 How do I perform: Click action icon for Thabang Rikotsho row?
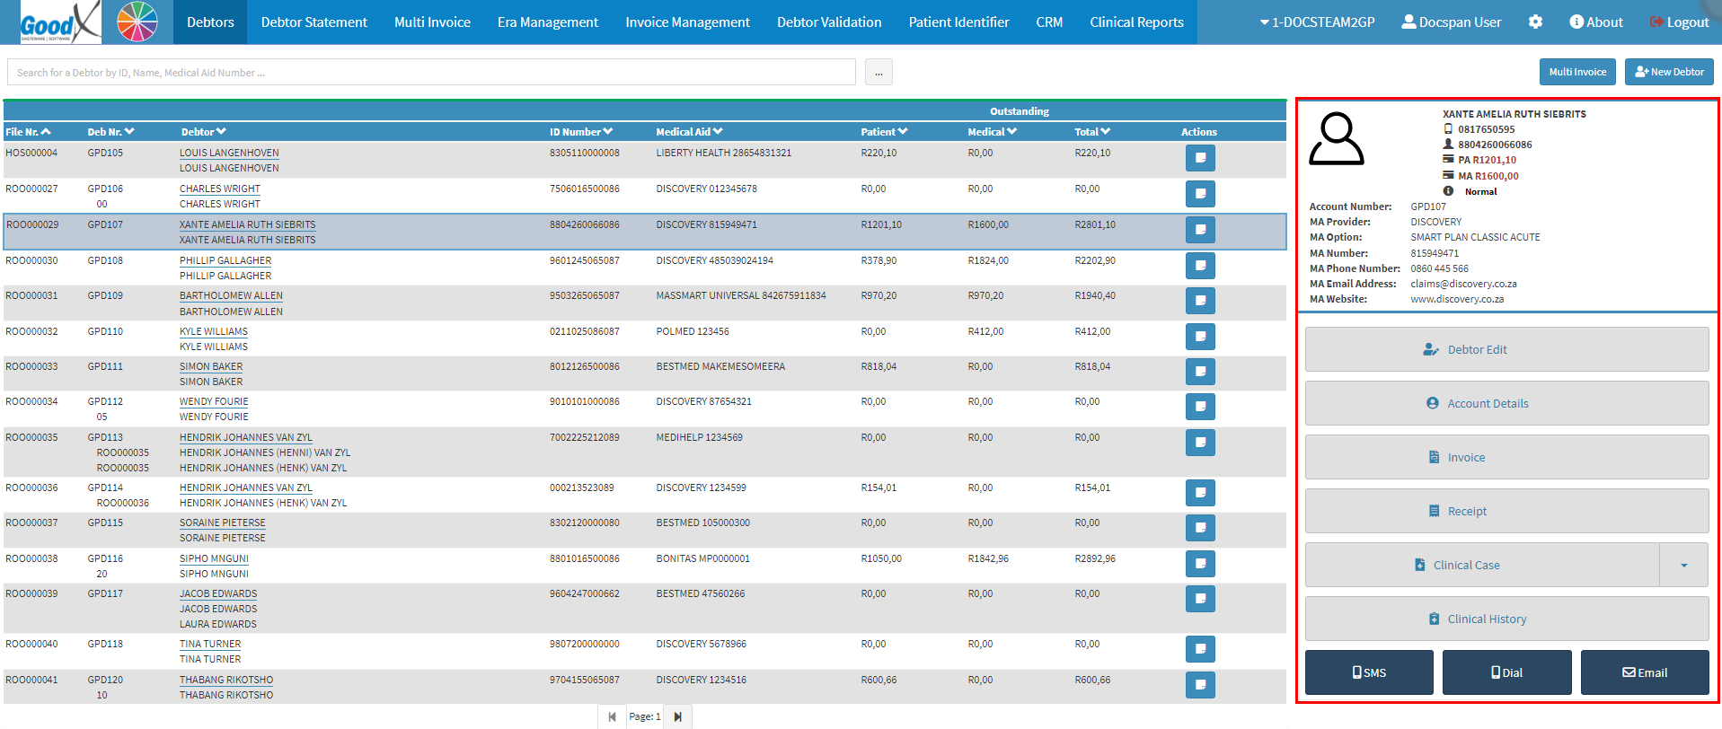point(1200,685)
